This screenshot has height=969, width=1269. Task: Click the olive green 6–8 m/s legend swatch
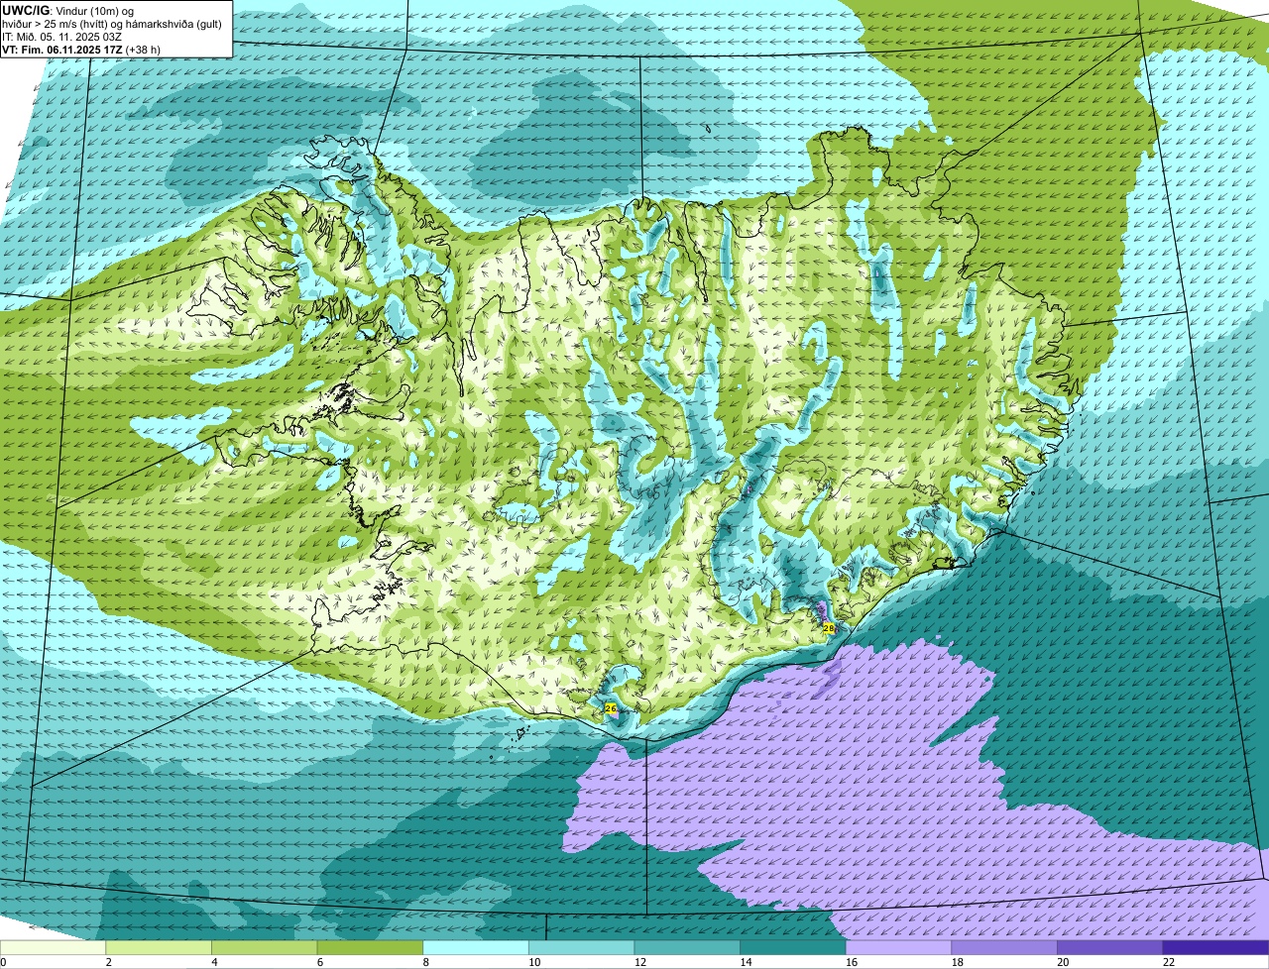(370, 947)
